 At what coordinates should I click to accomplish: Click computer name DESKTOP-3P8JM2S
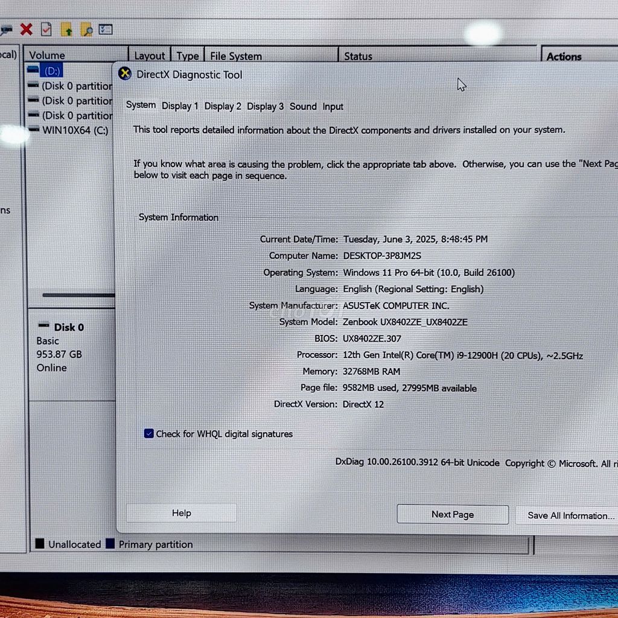382,255
